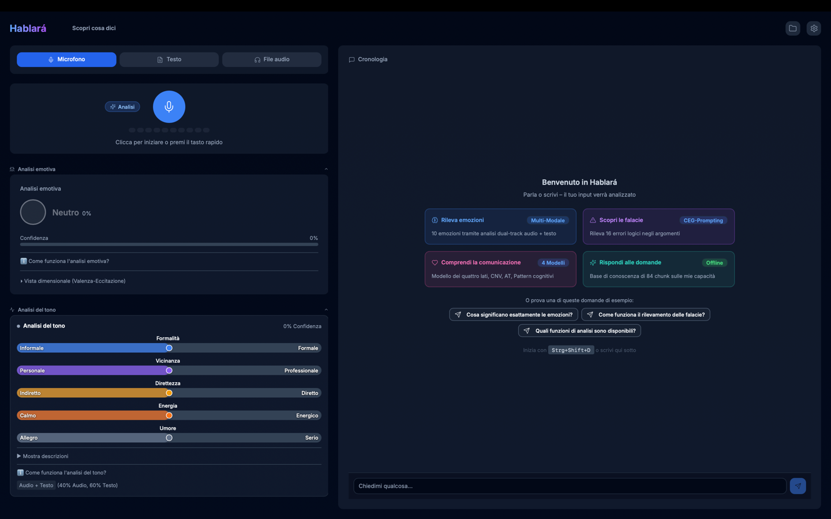
Task: Click the Quali funzioni di analisi sono disponibili? suggestion
Action: click(579, 330)
